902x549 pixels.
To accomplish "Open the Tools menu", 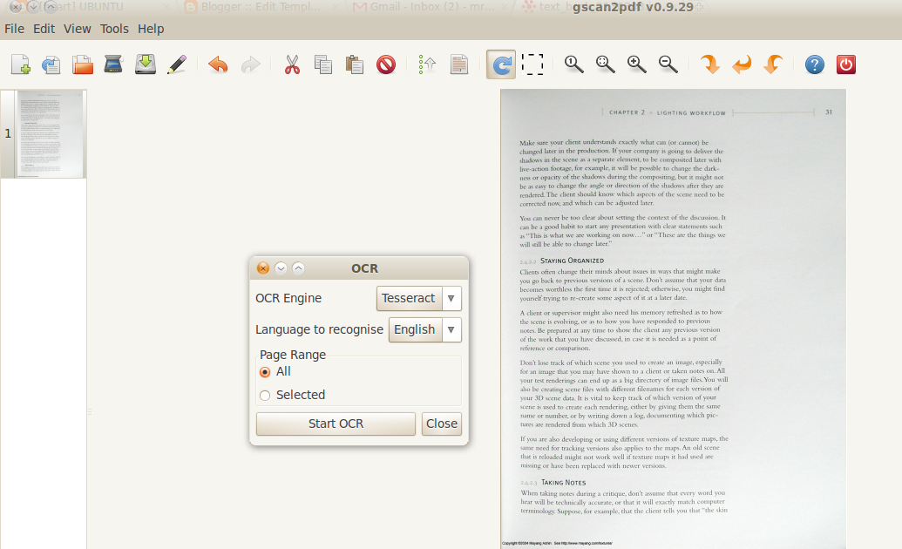I will (x=114, y=28).
